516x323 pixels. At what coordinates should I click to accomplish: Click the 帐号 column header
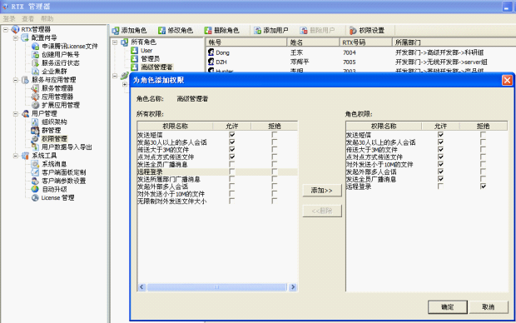(246, 42)
